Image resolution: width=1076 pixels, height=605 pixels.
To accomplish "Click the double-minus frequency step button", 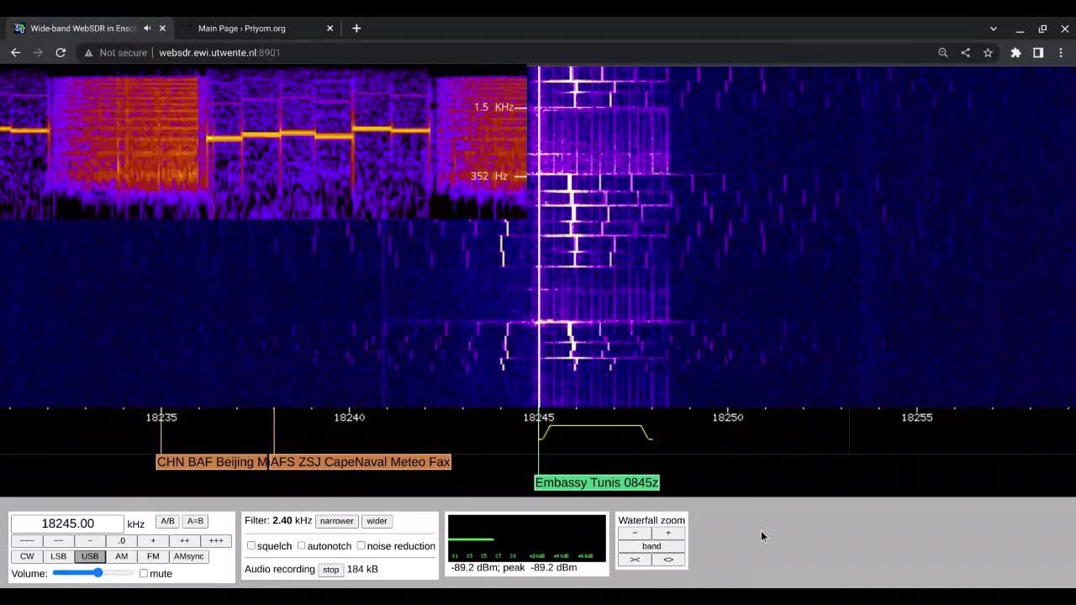I will click(x=58, y=540).
